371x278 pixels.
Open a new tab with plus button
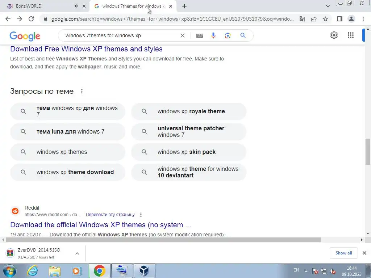(x=184, y=6)
